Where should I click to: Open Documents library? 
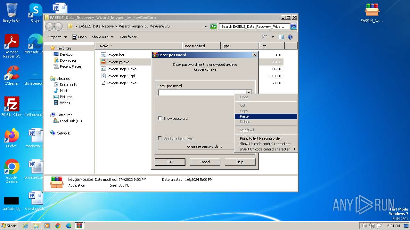[68, 85]
